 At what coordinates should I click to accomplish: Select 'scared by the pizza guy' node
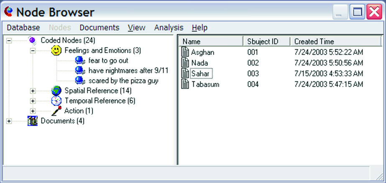pos(123,81)
